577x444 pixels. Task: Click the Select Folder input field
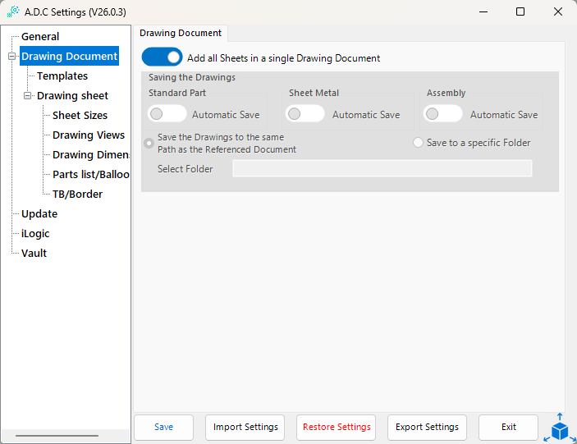tap(382, 168)
